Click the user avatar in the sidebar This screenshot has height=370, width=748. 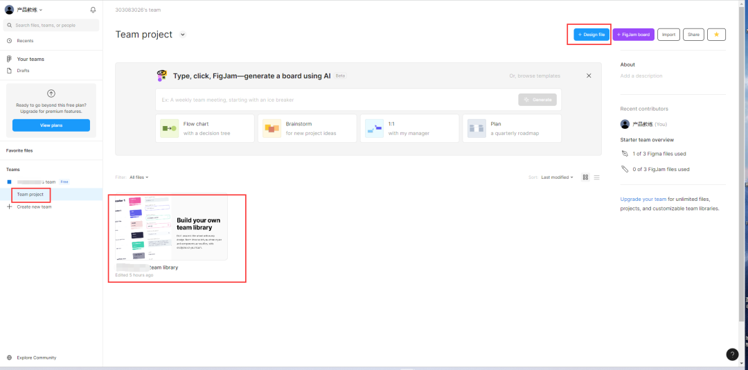tap(9, 10)
